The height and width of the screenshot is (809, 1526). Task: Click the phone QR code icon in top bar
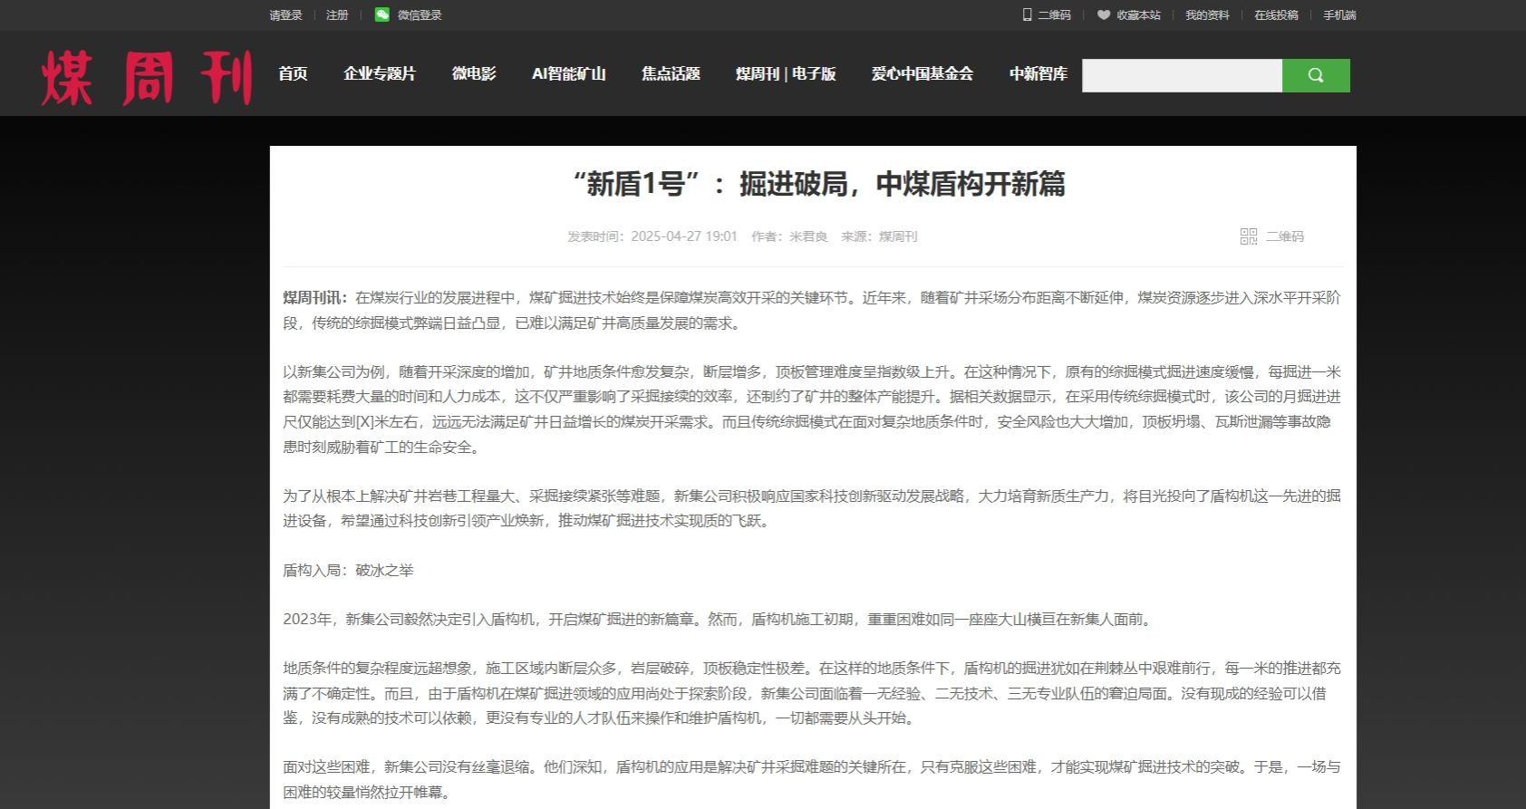(x=1027, y=14)
